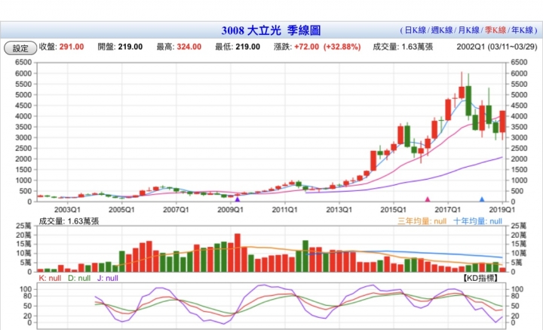543x330 pixels.
Task: Click the 2003Q1 axis label
Action: 67,210
